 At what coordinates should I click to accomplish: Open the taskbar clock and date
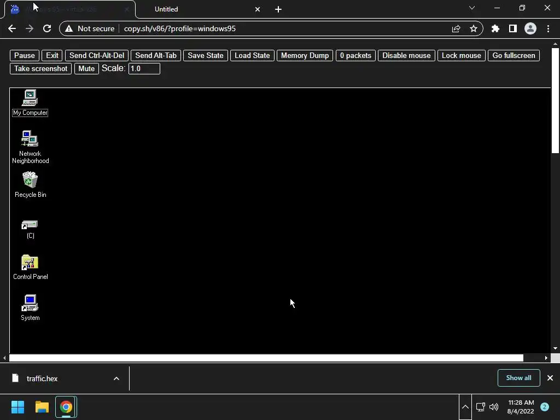tap(521, 407)
